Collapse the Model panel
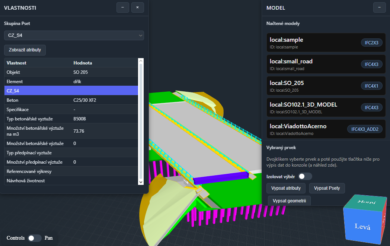Screen dimensions: 390x246 [379, 7]
